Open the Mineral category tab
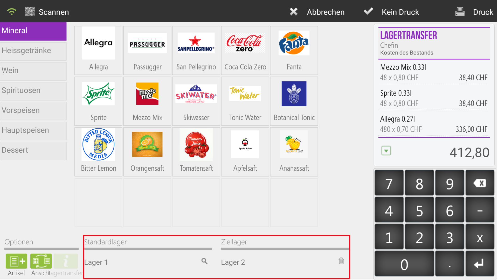Image resolution: width=498 pixels, height=280 pixels. coord(33,31)
